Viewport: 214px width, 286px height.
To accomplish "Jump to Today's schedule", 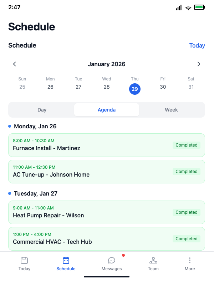I will pyautogui.click(x=197, y=45).
